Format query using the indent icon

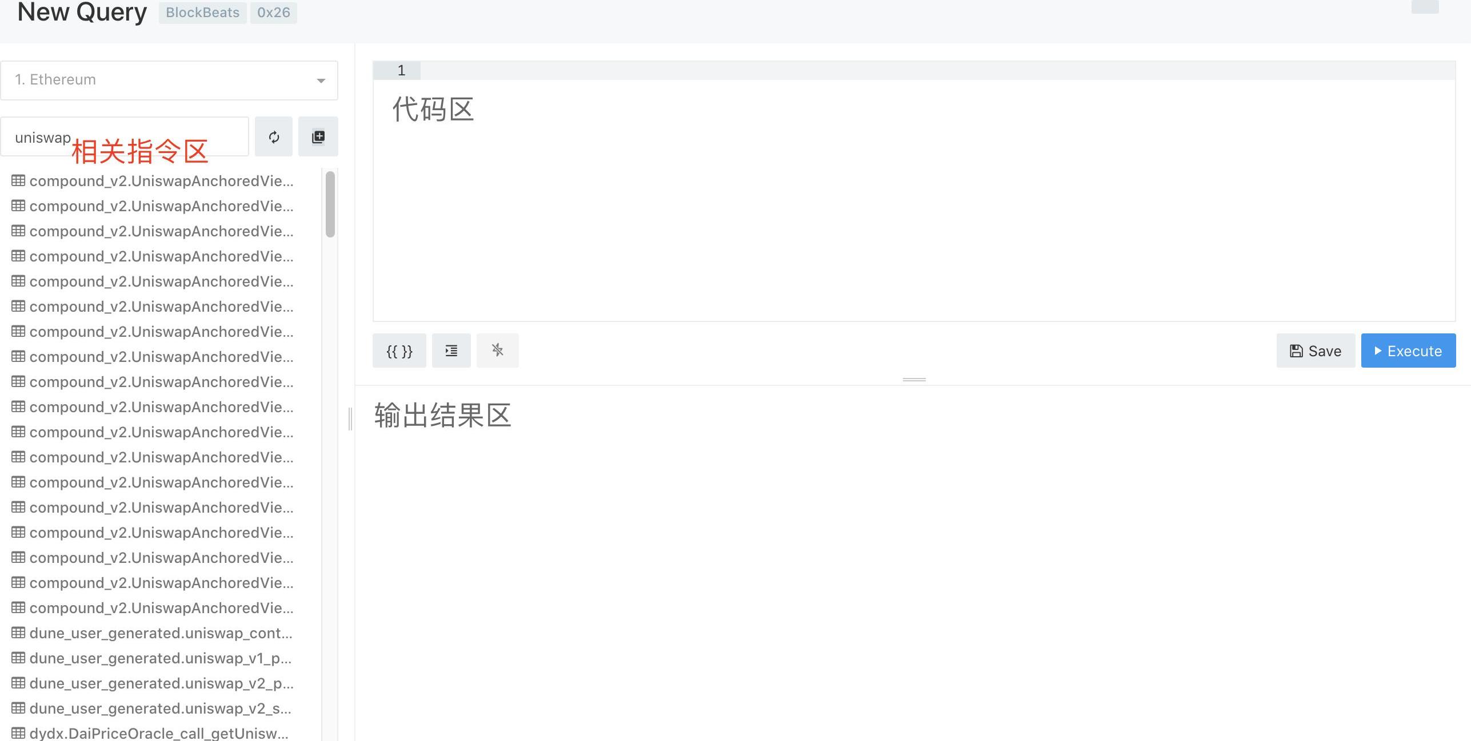[x=451, y=351]
